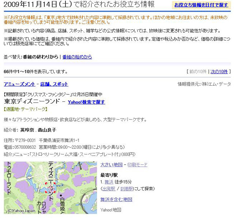The image size is (234, 220).
Task: Open 印刷モード link
Action: click(x=137, y=165)
